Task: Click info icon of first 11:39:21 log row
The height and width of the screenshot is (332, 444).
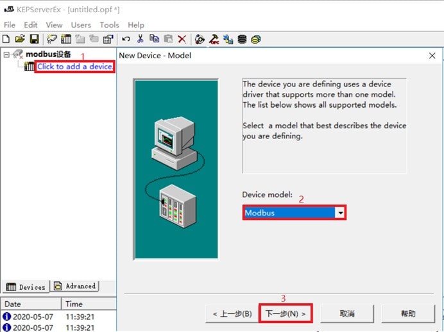Action: pos(6,317)
